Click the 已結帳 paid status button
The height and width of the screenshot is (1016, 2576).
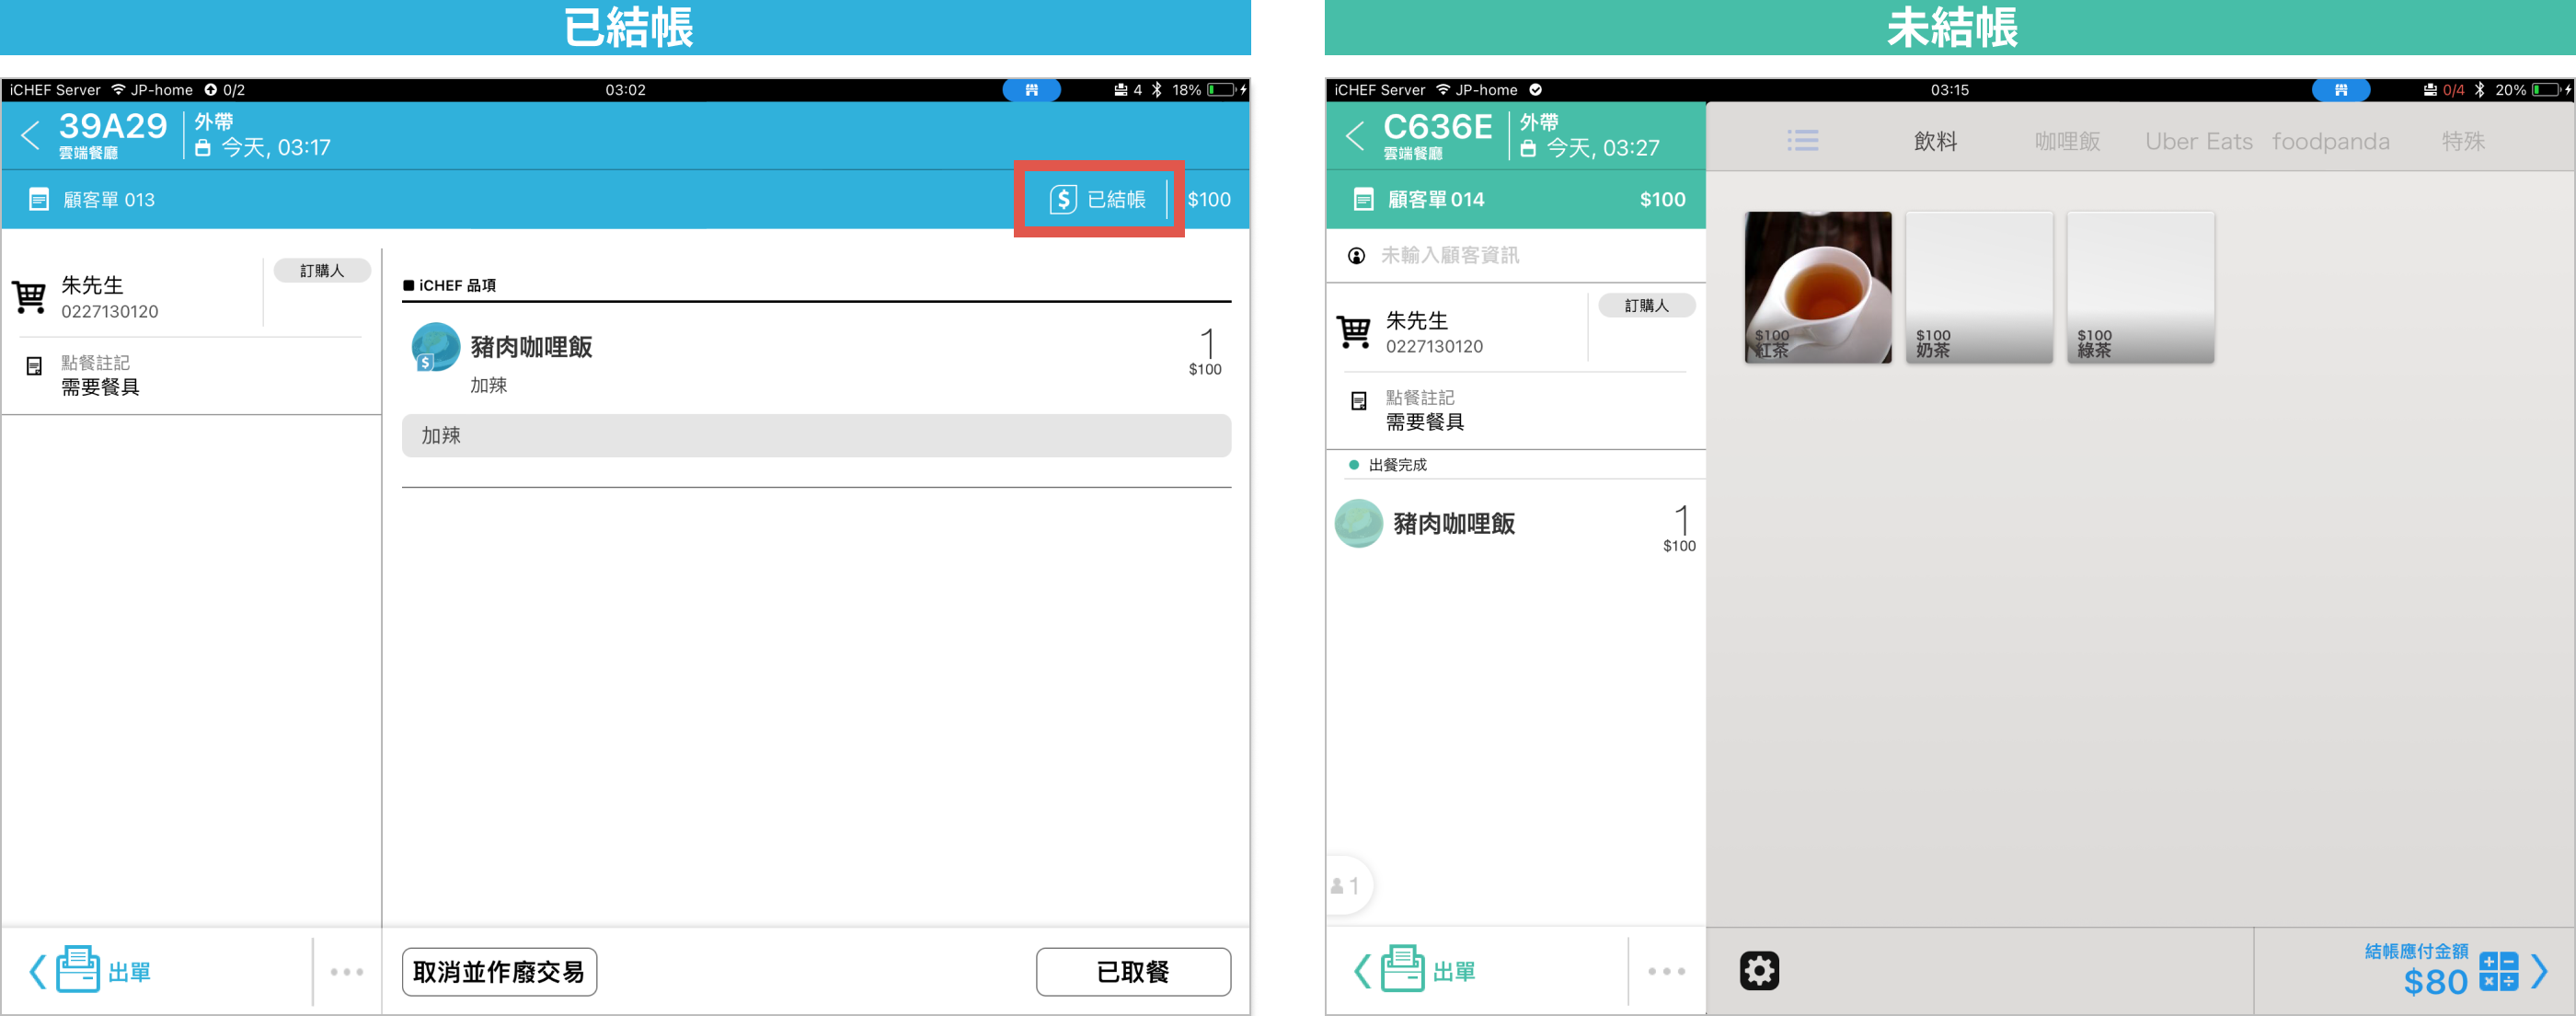[x=1099, y=199]
